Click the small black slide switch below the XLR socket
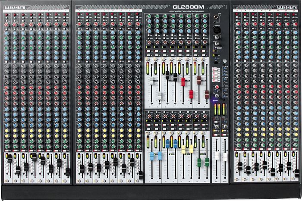 pos(216,63)
